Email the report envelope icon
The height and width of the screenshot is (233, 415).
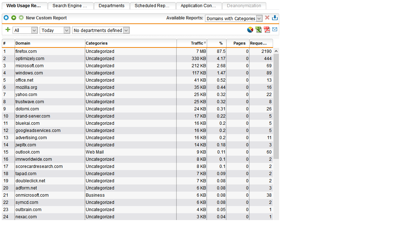pyautogui.click(x=275, y=29)
